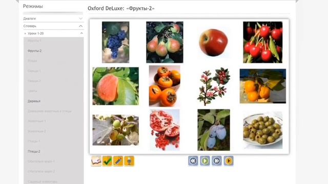Image resolution: width=328 pixels, height=184 pixels.
Task: Click the Oxford DeLuxe «Фрукты-2» title
Action: click(121, 8)
